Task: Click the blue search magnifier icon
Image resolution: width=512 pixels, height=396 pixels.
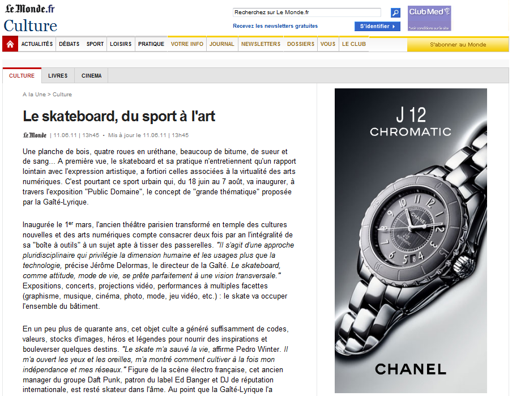Action: click(395, 12)
